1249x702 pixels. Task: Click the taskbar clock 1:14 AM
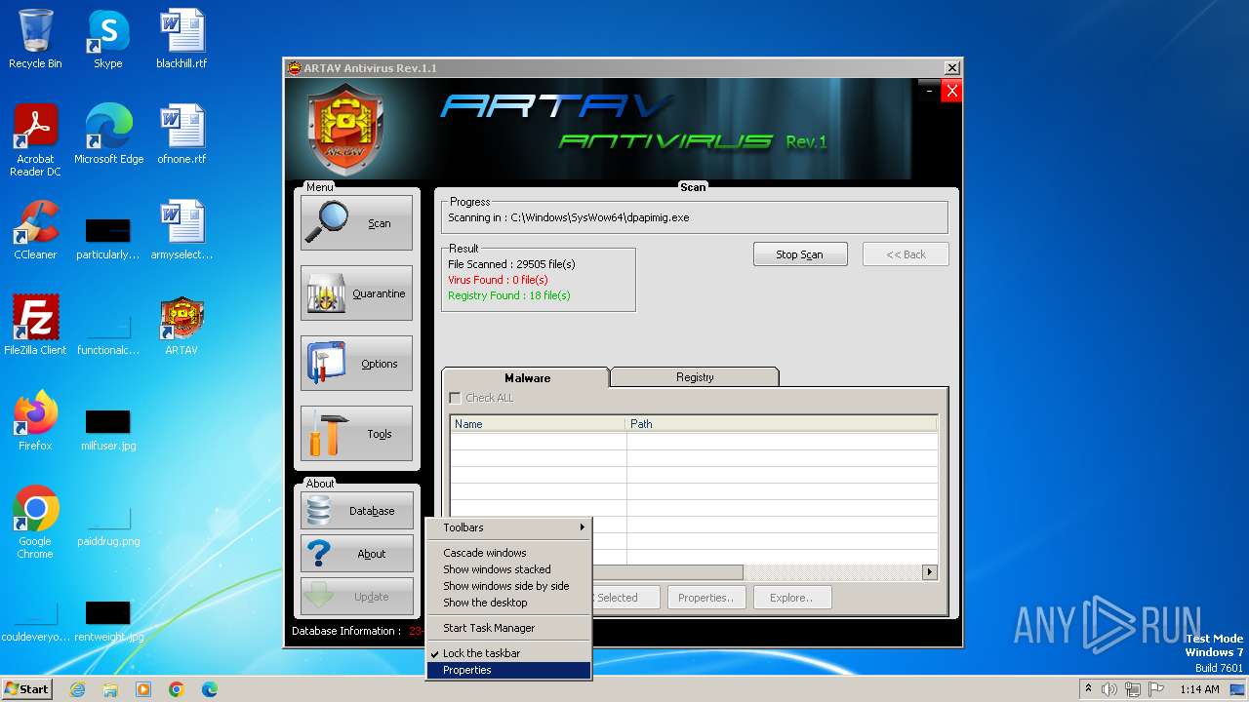pyautogui.click(x=1199, y=689)
